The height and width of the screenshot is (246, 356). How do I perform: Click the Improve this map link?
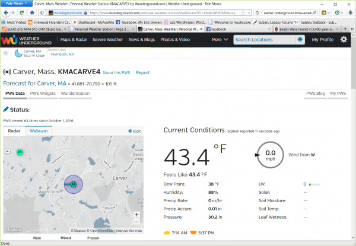tap(129, 231)
